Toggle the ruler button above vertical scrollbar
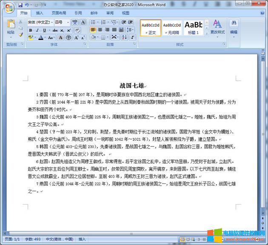 [263, 53]
